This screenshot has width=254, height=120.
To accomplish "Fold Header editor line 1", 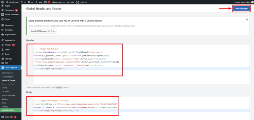I will [x=29, y=49].
